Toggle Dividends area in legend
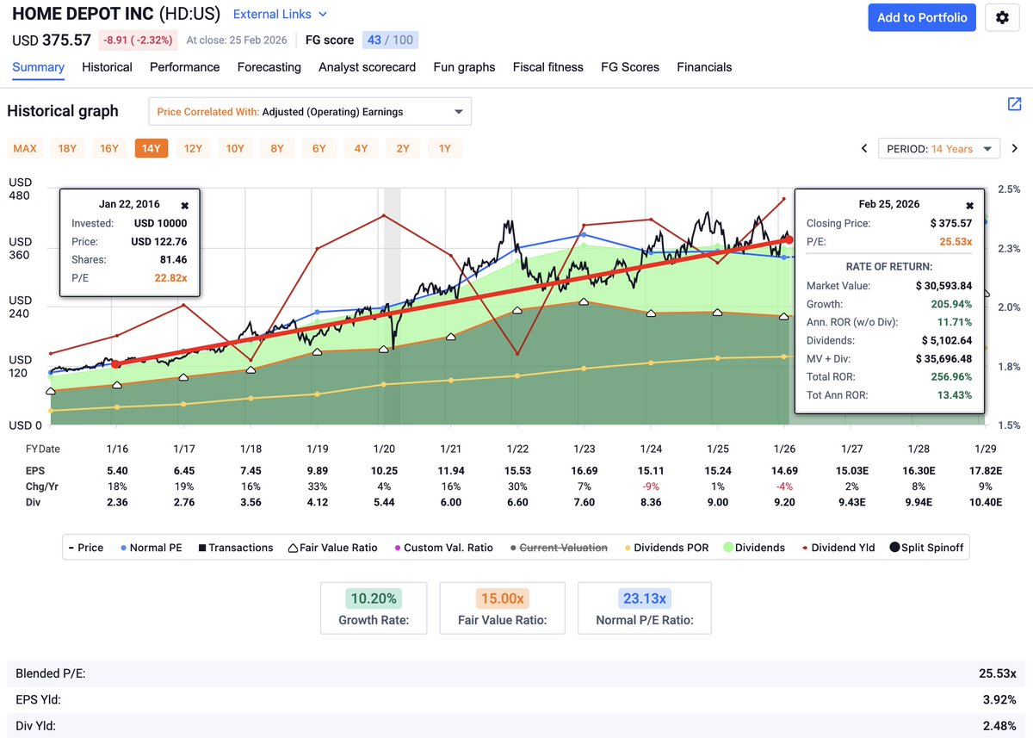Viewport: 1033px width, 738px height. [754, 548]
